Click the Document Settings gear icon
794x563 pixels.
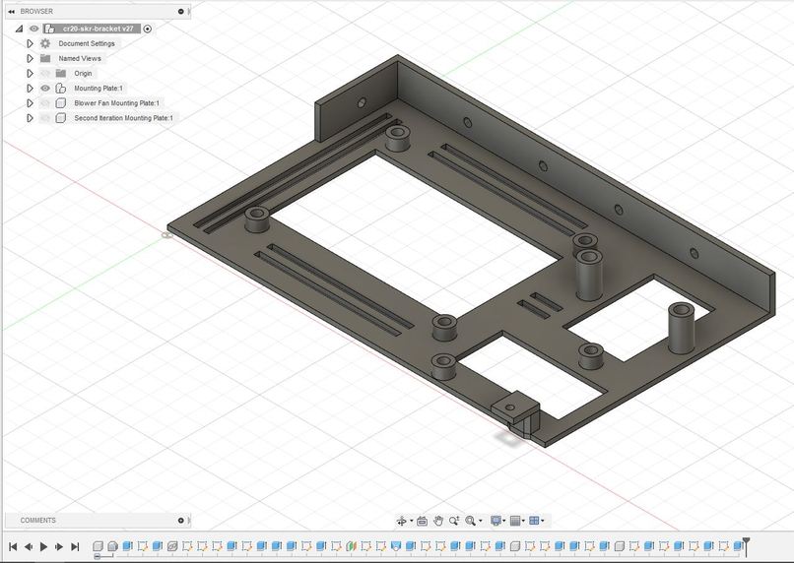(45, 43)
